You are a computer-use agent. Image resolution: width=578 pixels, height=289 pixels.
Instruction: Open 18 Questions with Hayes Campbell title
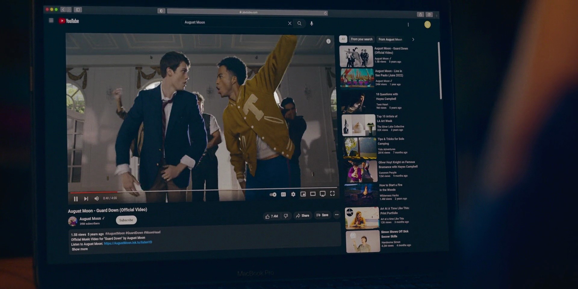tap(387, 97)
